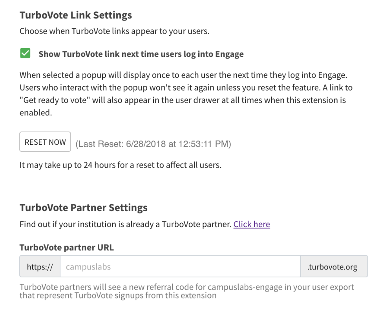Screen dimensions: 391x317
Task: Click 'Choose when TurboVote links appear' subtitle
Action: click(115, 31)
